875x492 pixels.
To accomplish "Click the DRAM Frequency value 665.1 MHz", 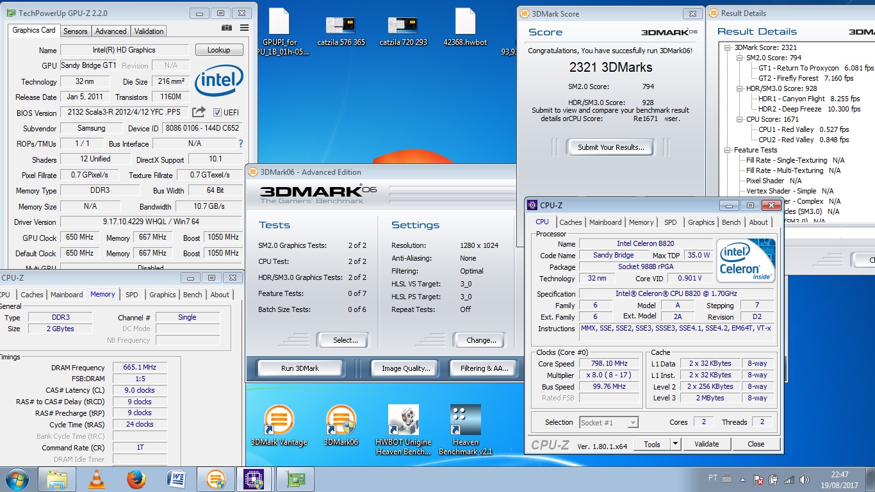I will [x=140, y=368].
